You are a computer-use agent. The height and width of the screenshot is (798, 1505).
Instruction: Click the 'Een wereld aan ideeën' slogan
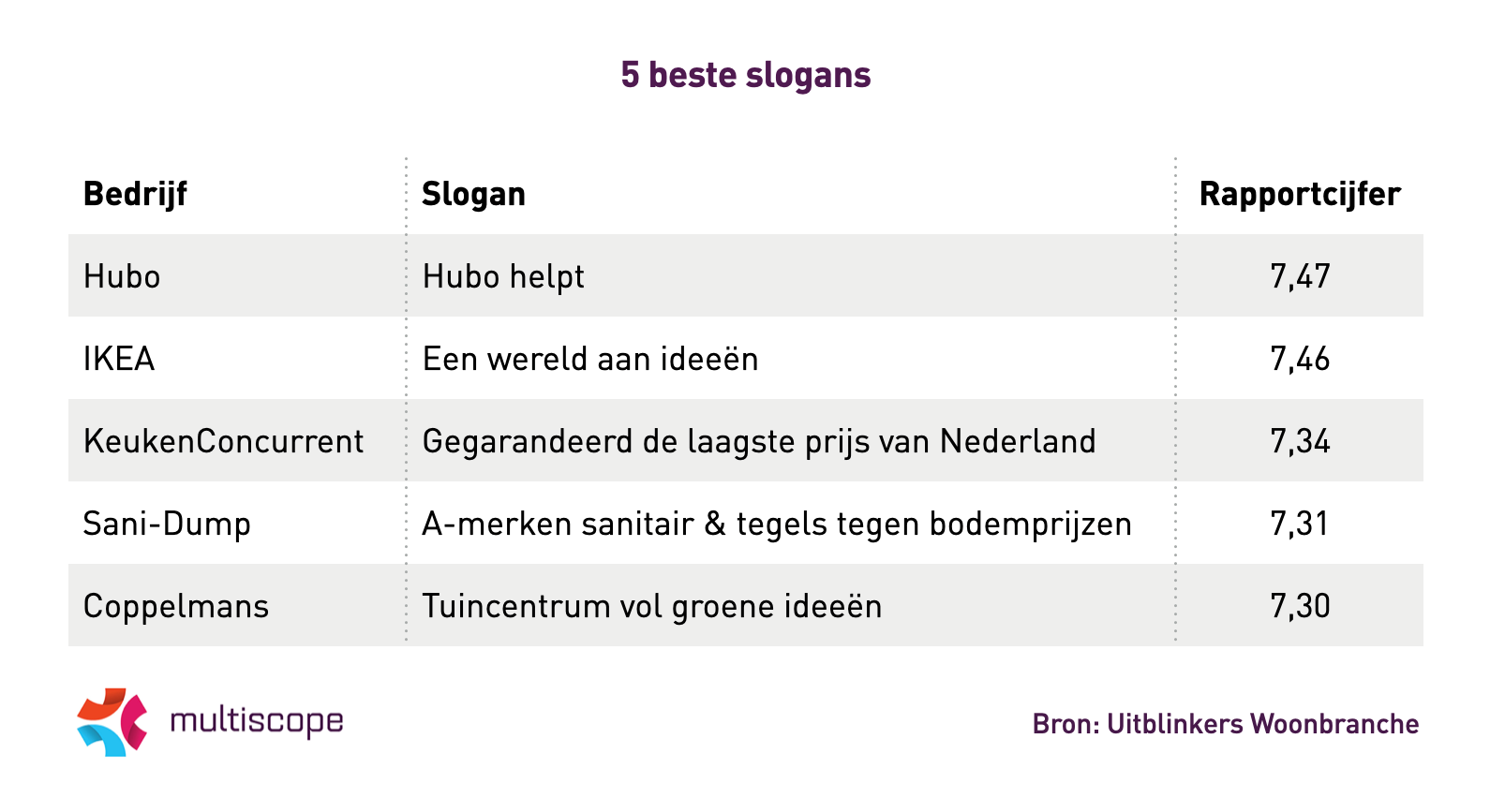590,359
